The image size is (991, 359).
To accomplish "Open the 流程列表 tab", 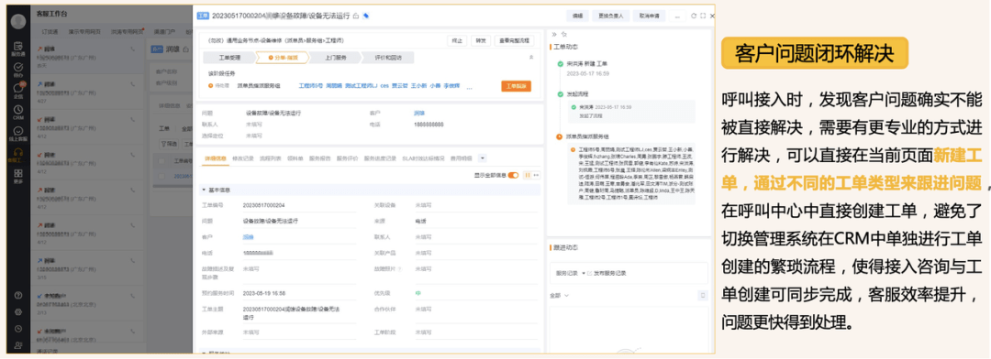I will [x=270, y=158].
